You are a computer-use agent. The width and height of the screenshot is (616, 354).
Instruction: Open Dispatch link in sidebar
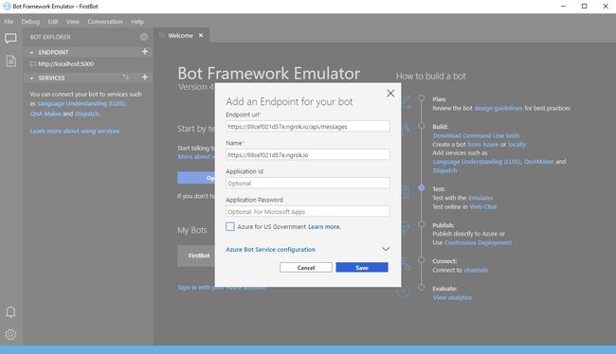pos(87,114)
